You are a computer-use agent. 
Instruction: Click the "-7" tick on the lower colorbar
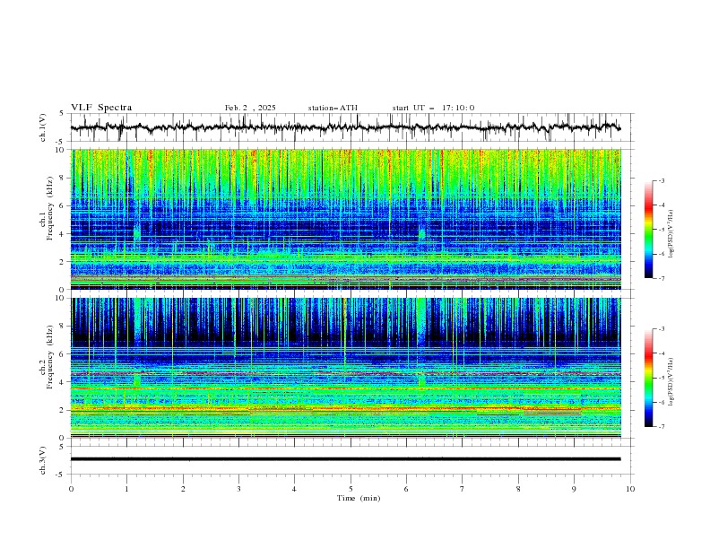(x=661, y=427)
